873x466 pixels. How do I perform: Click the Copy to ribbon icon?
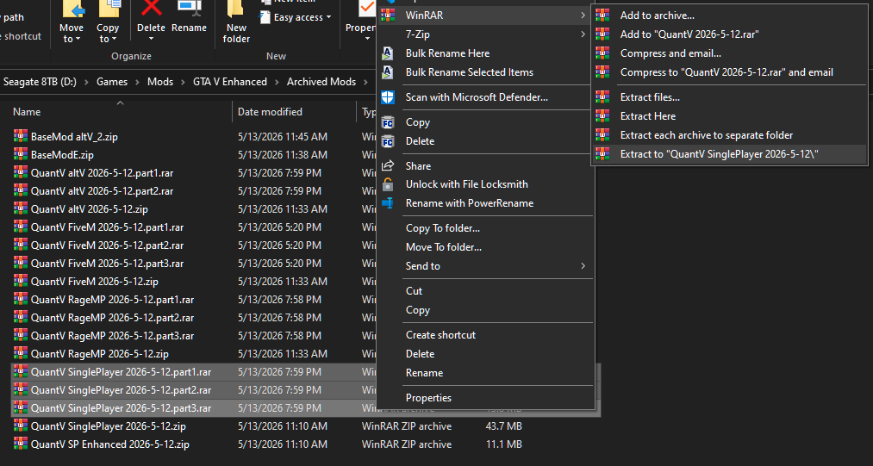click(x=109, y=9)
